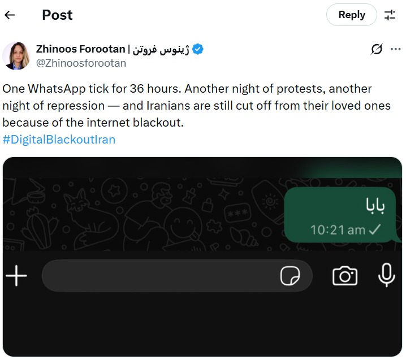
Task: Click the camera icon
Action: 344,276
